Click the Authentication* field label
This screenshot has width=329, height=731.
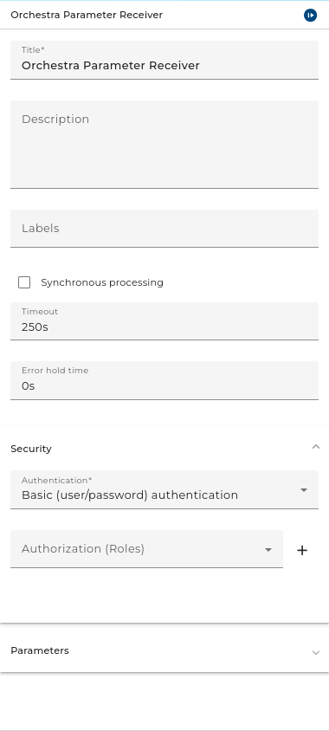pyautogui.click(x=57, y=480)
